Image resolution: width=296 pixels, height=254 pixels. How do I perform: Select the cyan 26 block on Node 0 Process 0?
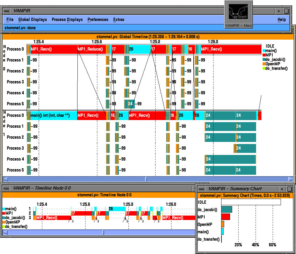click(140, 49)
